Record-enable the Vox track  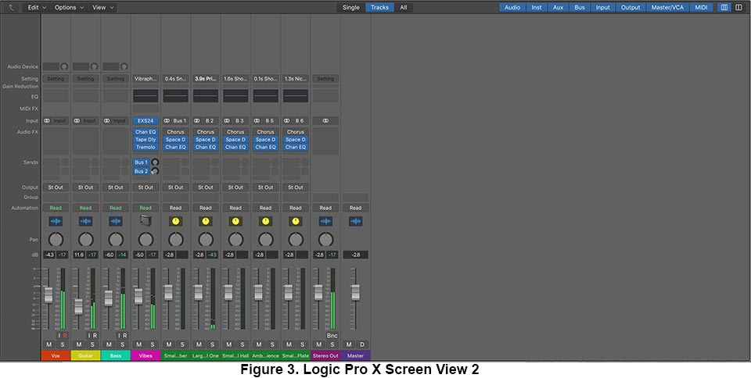65,336
